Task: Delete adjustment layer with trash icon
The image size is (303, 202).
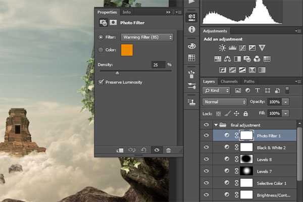Action: pos(168,150)
